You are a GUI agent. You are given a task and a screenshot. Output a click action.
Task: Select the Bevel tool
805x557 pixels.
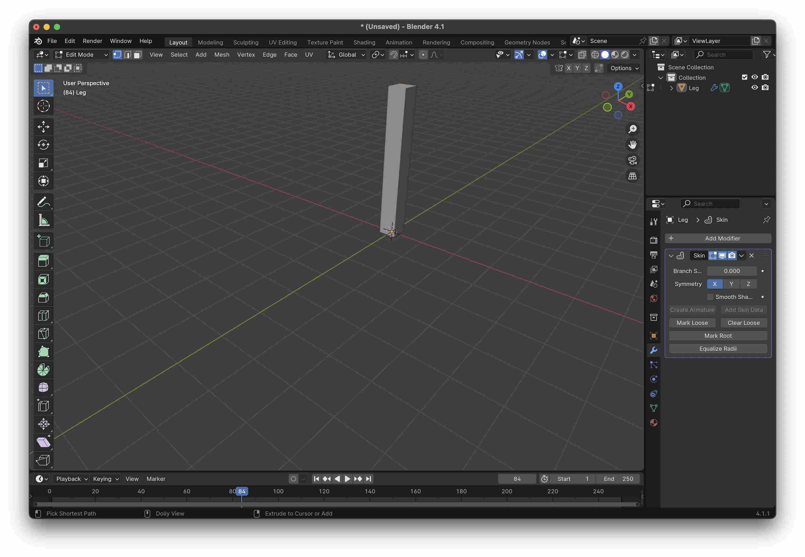pyautogui.click(x=43, y=298)
